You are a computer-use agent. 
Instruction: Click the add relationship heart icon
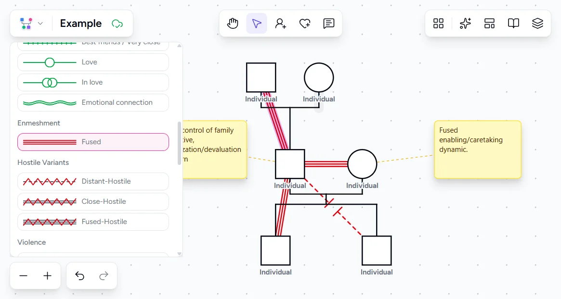pyautogui.click(x=304, y=24)
